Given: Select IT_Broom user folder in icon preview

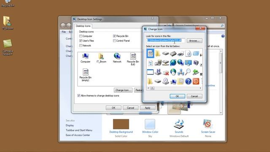Looking at the screenshot, I should tap(101, 58).
